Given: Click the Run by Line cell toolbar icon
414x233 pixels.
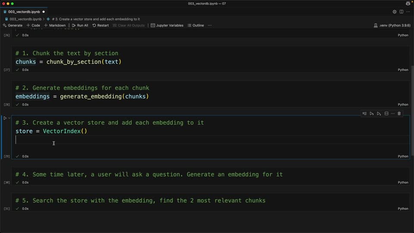Looking at the screenshot, I should coord(364,113).
